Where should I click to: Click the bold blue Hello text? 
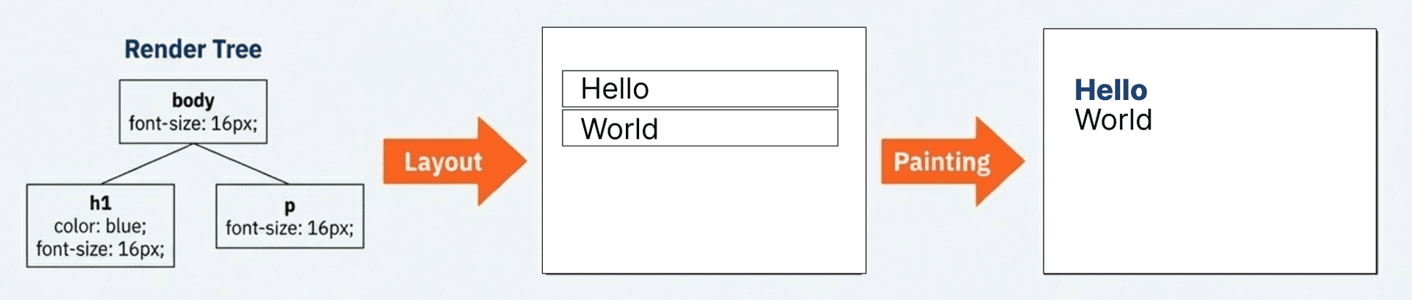[1110, 90]
